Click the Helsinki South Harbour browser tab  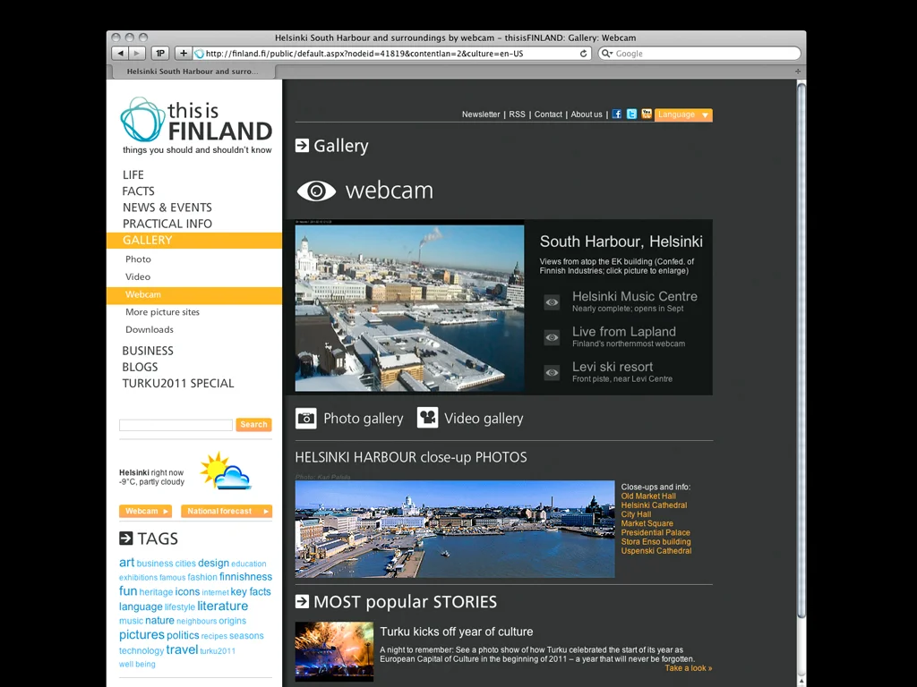(x=192, y=72)
